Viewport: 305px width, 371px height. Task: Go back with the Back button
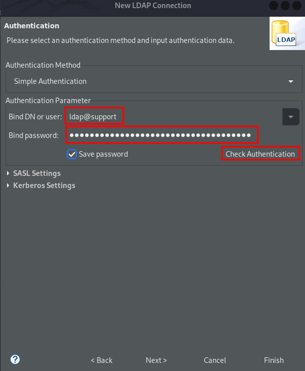click(101, 360)
